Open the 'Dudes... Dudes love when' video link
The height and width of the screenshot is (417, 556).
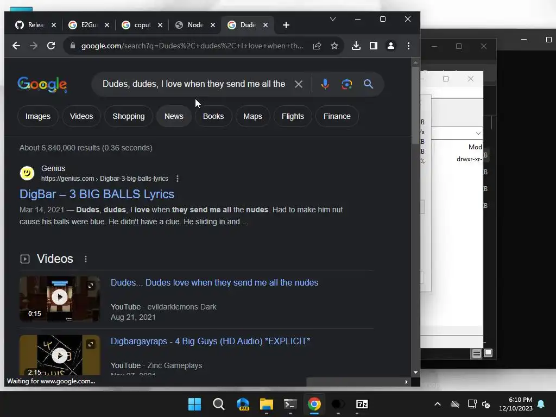click(x=214, y=282)
